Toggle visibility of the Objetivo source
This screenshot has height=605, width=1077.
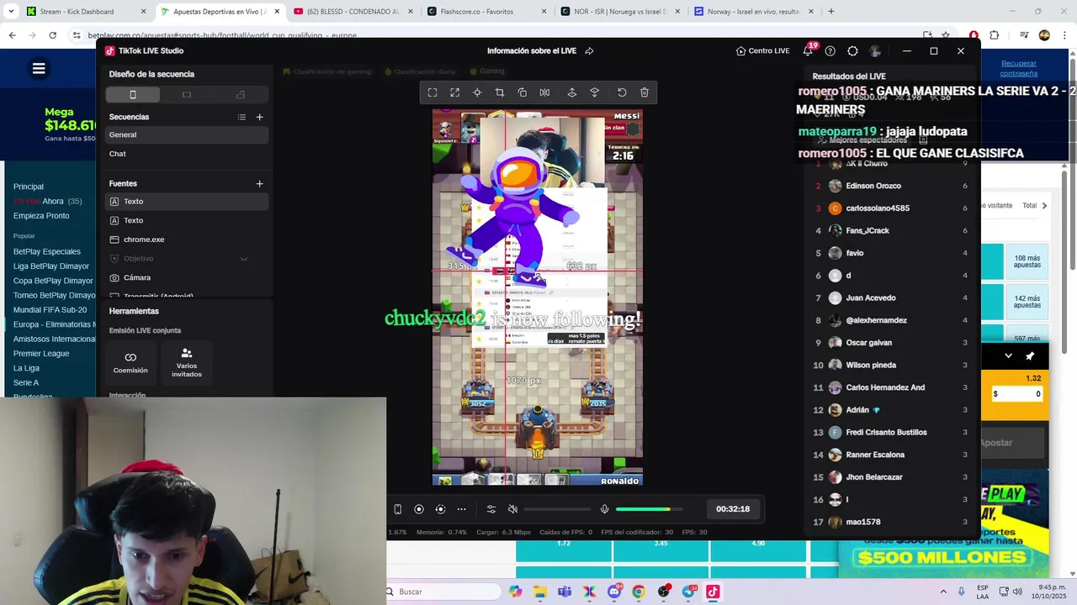[244, 259]
